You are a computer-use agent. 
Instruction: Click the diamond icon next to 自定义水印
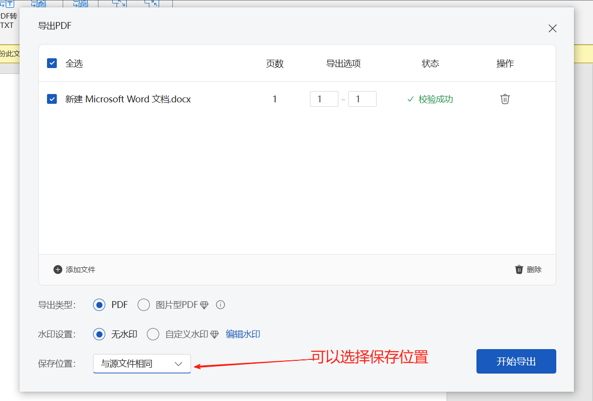(x=214, y=334)
